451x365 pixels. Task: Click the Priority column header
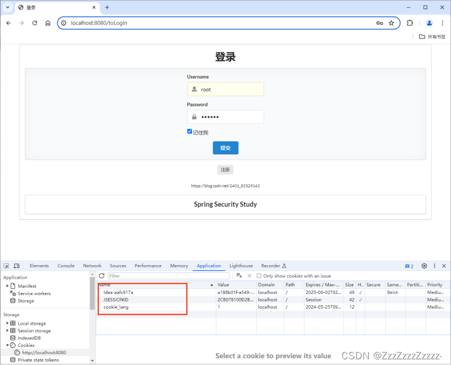pos(438,285)
